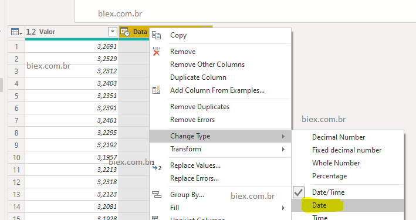Click the cell with value 3,2192

click(x=72, y=145)
